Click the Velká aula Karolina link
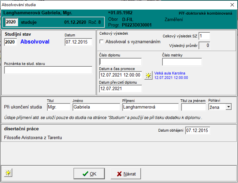Image resolution: width=238 pixels, height=183 pixels. click(x=170, y=73)
